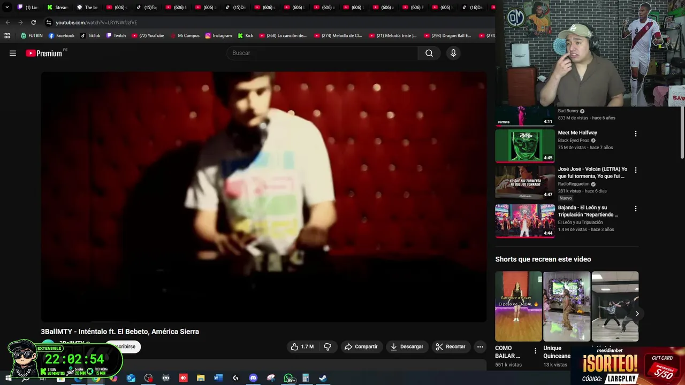Open the 'Melodía triste' bookmark
The width and height of the screenshot is (685, 385).
point(393,36)
